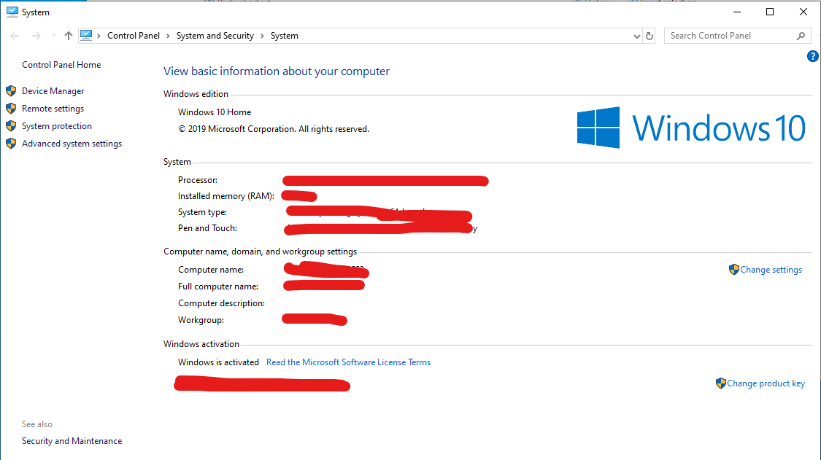Click the Device Manager shield icon
This screenshot has width=821, height=460.
pos(11,91)
